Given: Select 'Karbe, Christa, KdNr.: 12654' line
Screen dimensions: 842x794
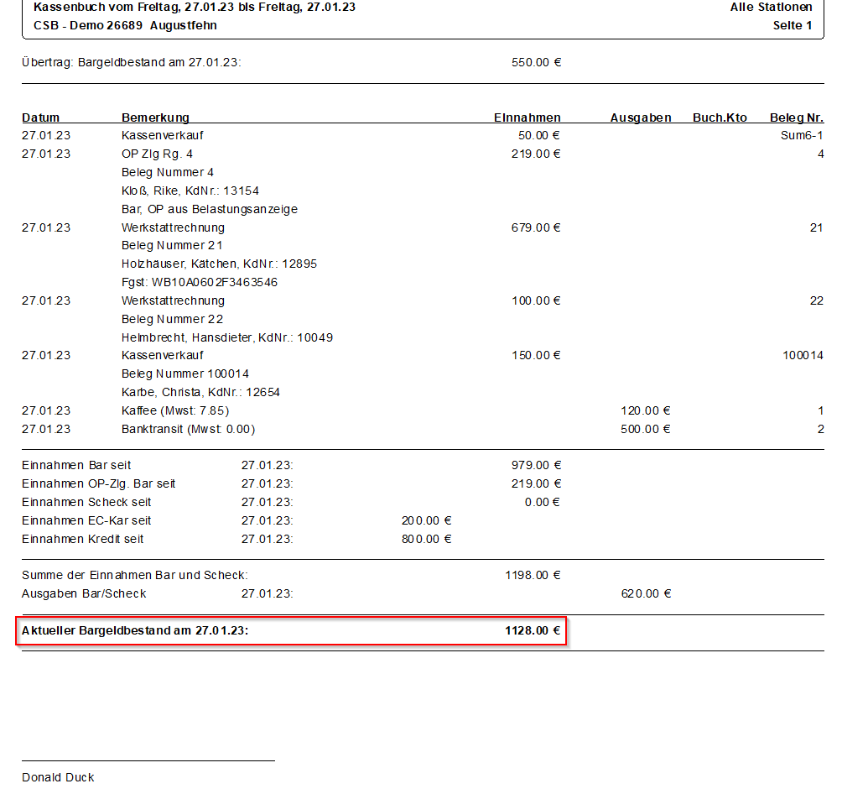Looking at the screenshot, I should coord(200,393).
